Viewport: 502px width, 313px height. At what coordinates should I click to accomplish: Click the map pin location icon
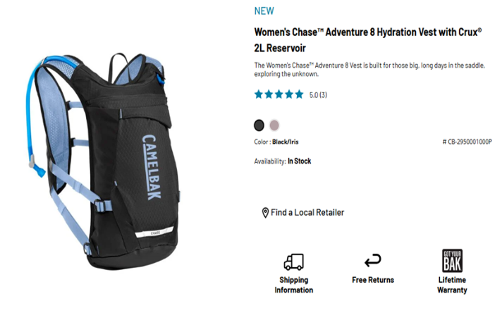coord(265,213)
